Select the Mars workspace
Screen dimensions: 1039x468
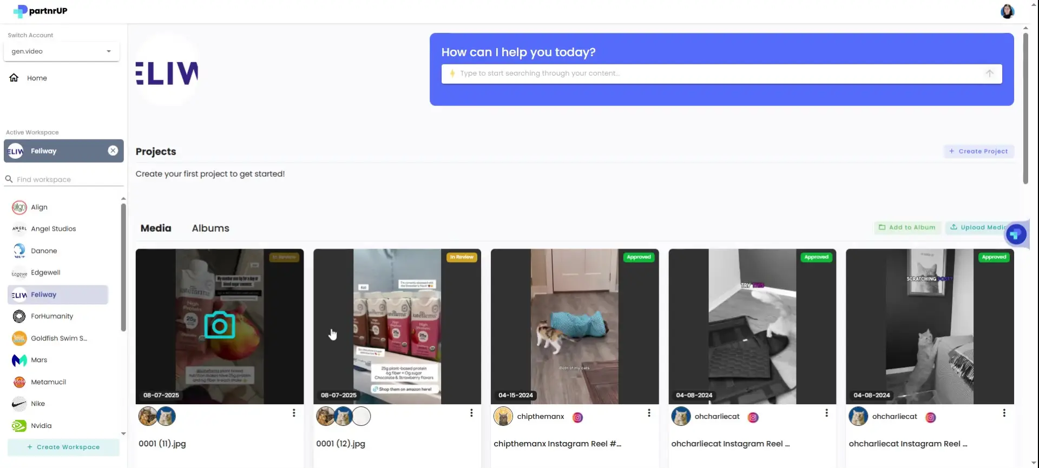coord(58,360)
